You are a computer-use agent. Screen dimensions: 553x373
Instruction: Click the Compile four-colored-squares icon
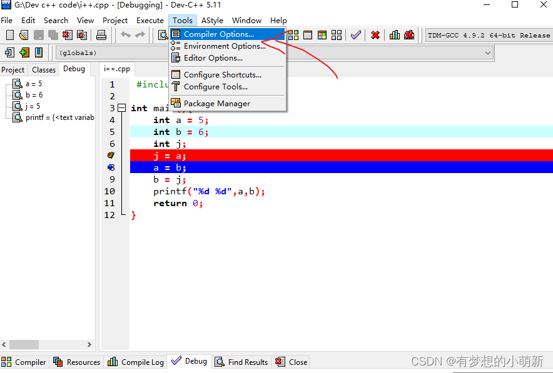point(293,35)
